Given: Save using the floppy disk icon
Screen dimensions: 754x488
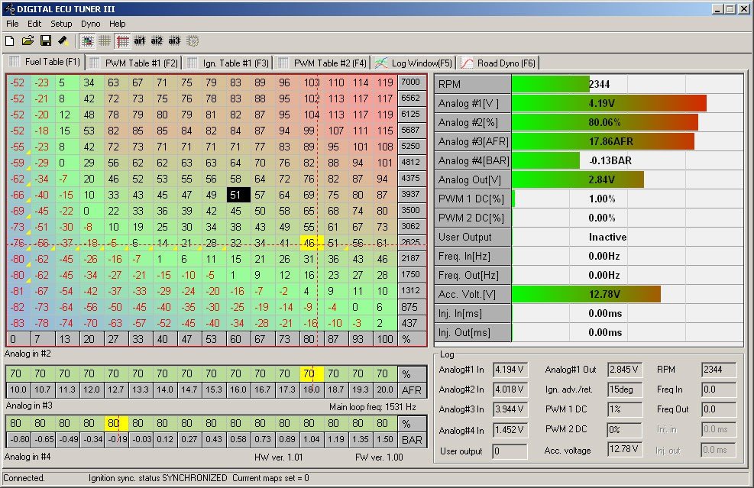Looking at the screenshot, I should click(46, 40).
